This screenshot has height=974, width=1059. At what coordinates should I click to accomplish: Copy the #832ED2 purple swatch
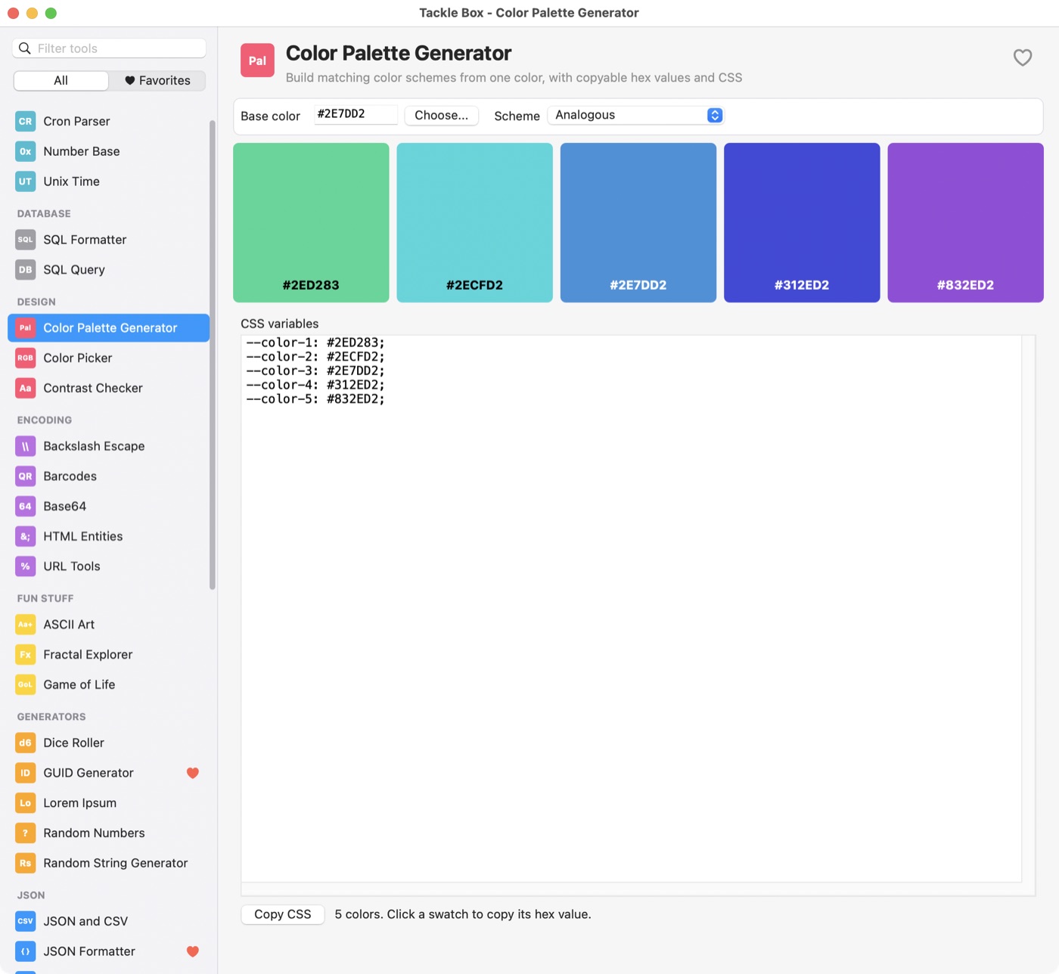click(965, 222)
